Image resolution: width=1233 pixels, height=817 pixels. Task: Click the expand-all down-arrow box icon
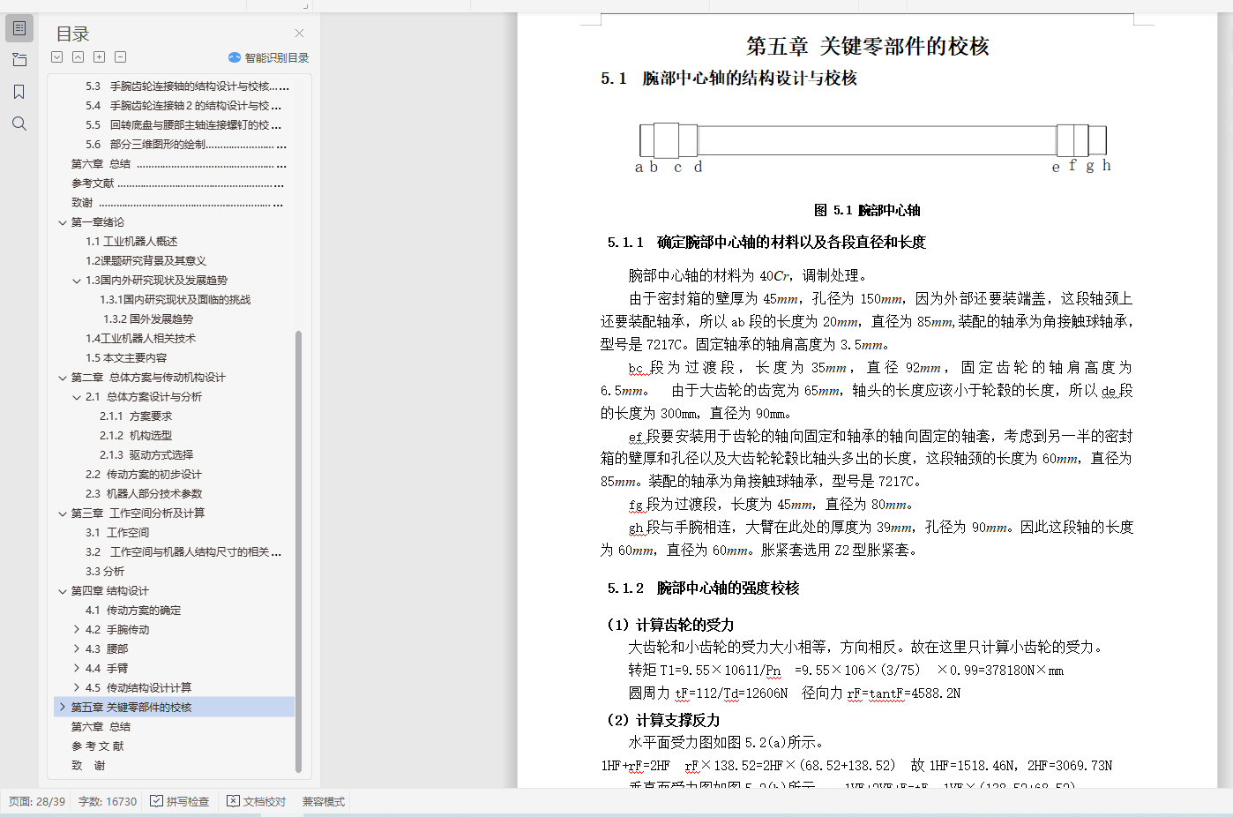57,57
